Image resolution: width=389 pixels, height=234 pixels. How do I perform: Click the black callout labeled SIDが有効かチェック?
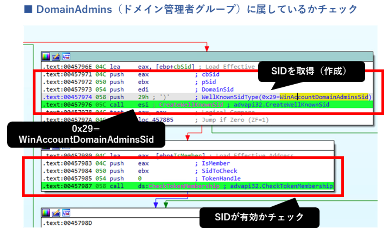[x=259, y=217]
